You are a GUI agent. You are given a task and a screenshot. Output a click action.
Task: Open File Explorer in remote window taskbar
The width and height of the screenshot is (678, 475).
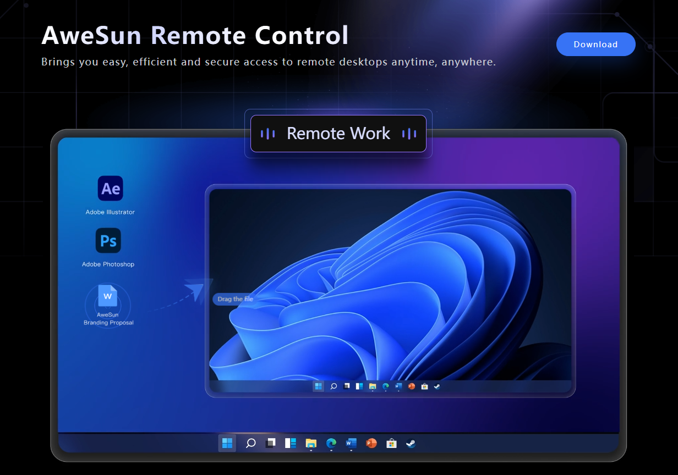pyautogui.click(x=373, y=386)
